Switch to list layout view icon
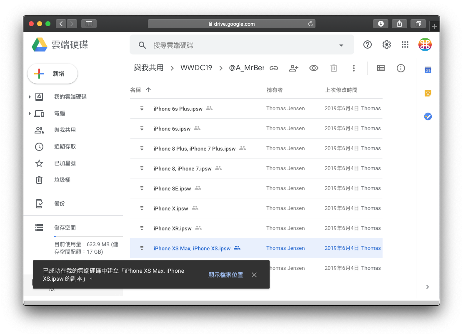Image resolution: width=463 pixels, height=336 pixels. pos(381,68)
